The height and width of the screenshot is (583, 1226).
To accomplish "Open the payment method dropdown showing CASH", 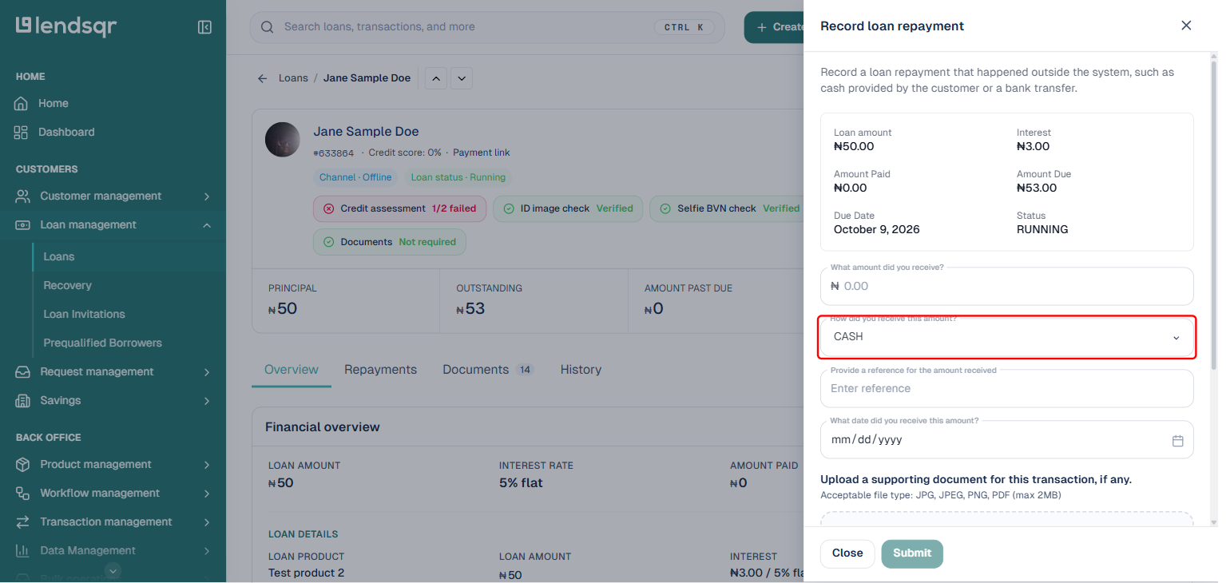I will tap(1007, 337).
